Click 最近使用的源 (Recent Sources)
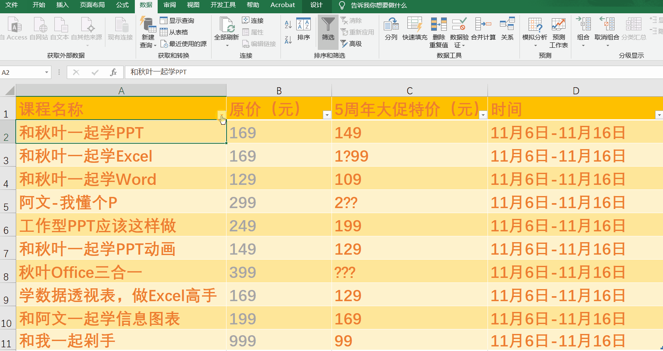This screenshot has width=663, height=351. coord(183,44)
